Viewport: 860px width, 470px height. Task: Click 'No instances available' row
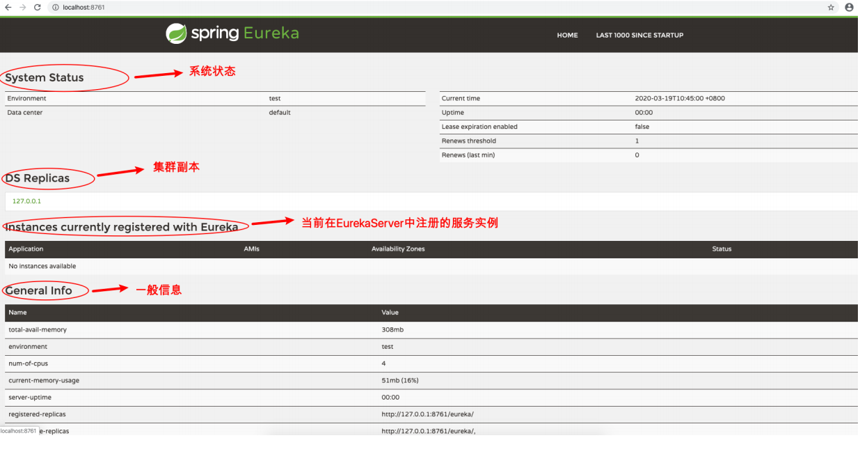pos(431,266)
